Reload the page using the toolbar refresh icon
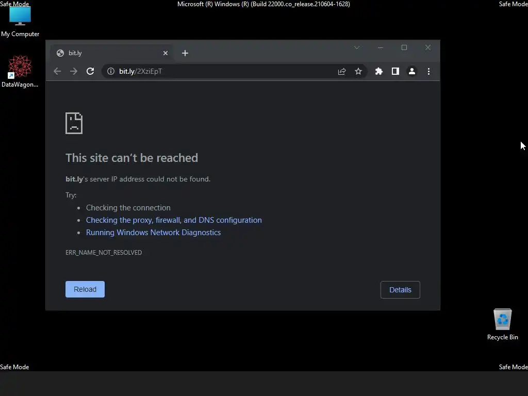Image resolution: width=528 pixels, height=396 pixels. point(90,71)
